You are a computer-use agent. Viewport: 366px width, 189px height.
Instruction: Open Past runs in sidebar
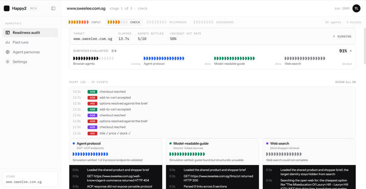[30, 42]
